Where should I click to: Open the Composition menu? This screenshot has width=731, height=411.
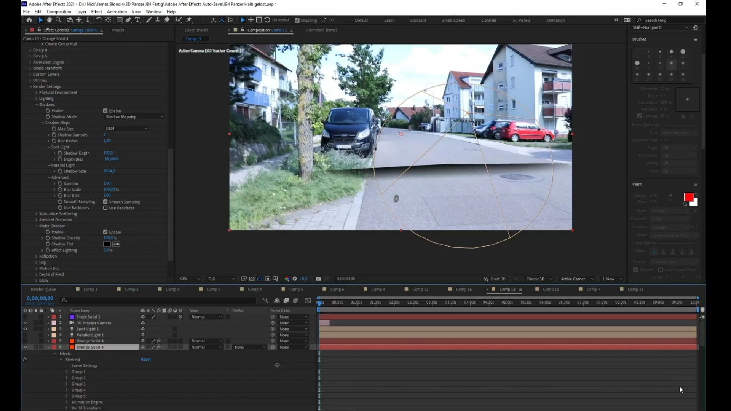(x=59, y=11)
